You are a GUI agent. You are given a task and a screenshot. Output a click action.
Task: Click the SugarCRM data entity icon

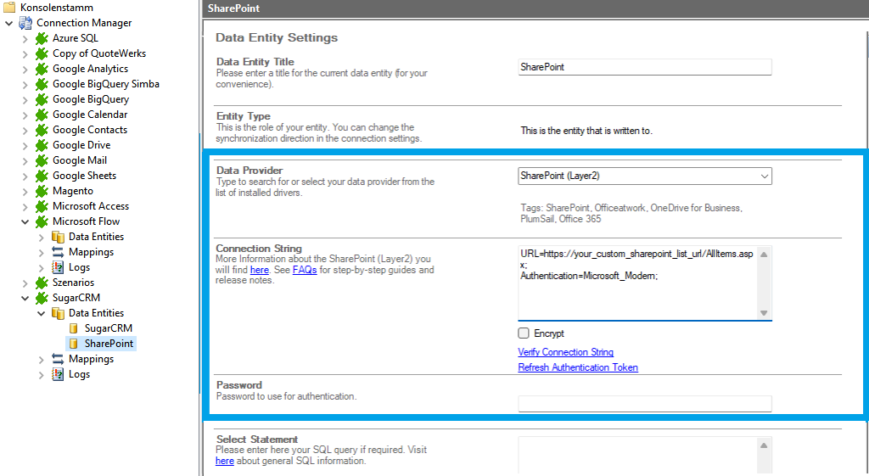pos(73,328)
